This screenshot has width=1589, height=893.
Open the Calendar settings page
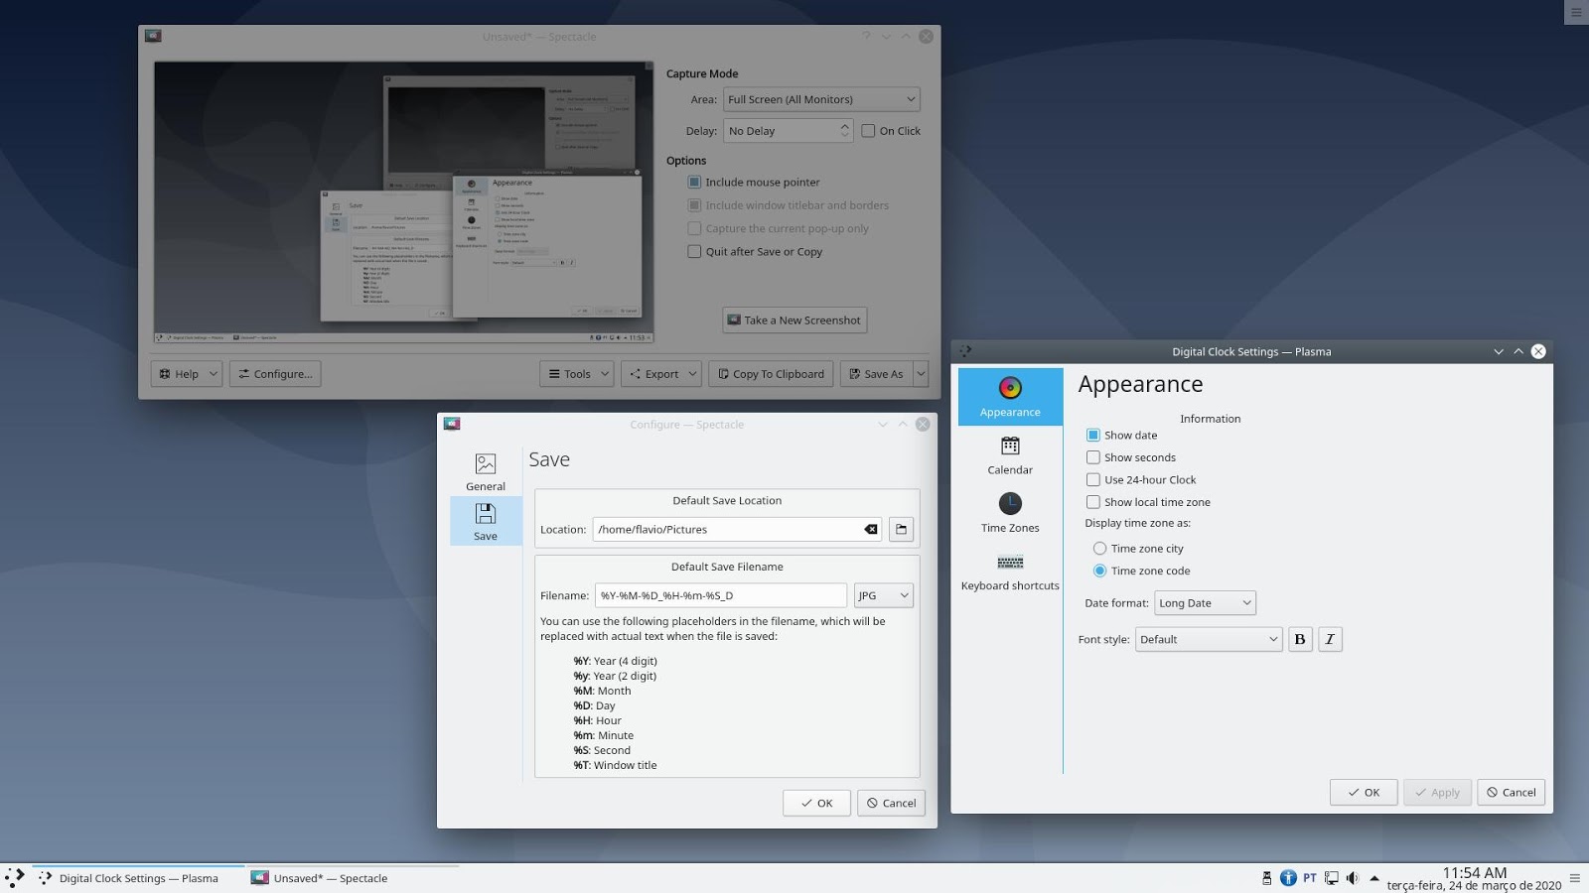tap(1009, 454)
